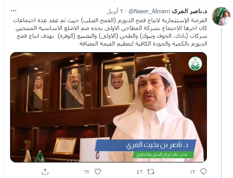This screenshot has height=178, width=233.
Task: Click the reply speech bubble icon
Action: [203, 172]
